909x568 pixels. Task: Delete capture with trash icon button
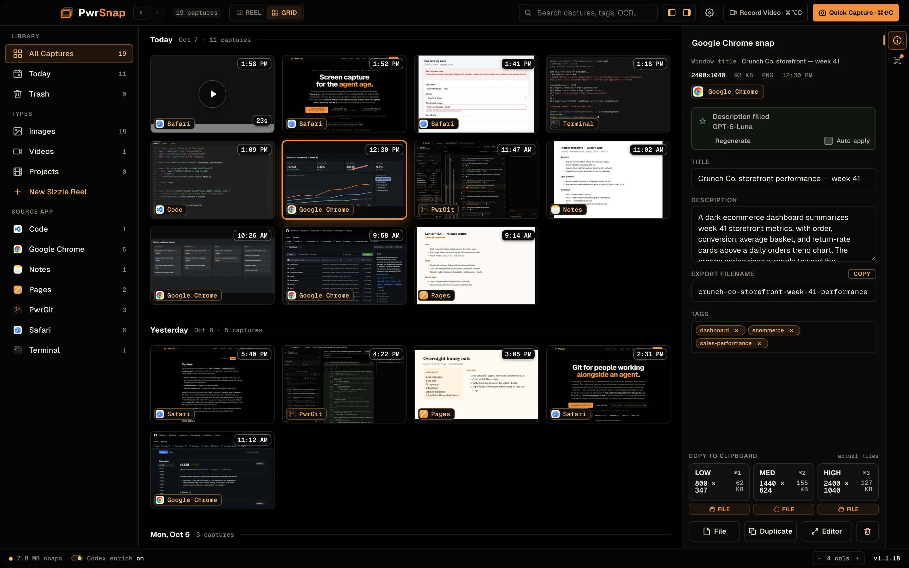[x=867, y=531]
